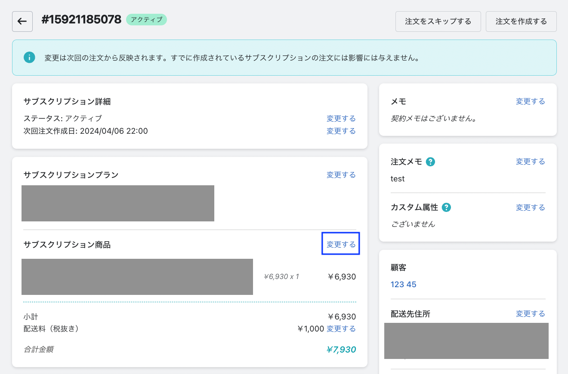Click the back arrow button

(22, 21)
